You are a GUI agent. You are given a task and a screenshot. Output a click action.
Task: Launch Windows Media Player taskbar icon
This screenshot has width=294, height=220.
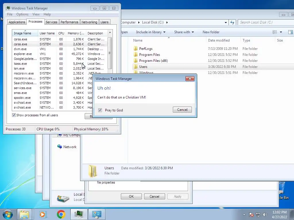(43, 214)
